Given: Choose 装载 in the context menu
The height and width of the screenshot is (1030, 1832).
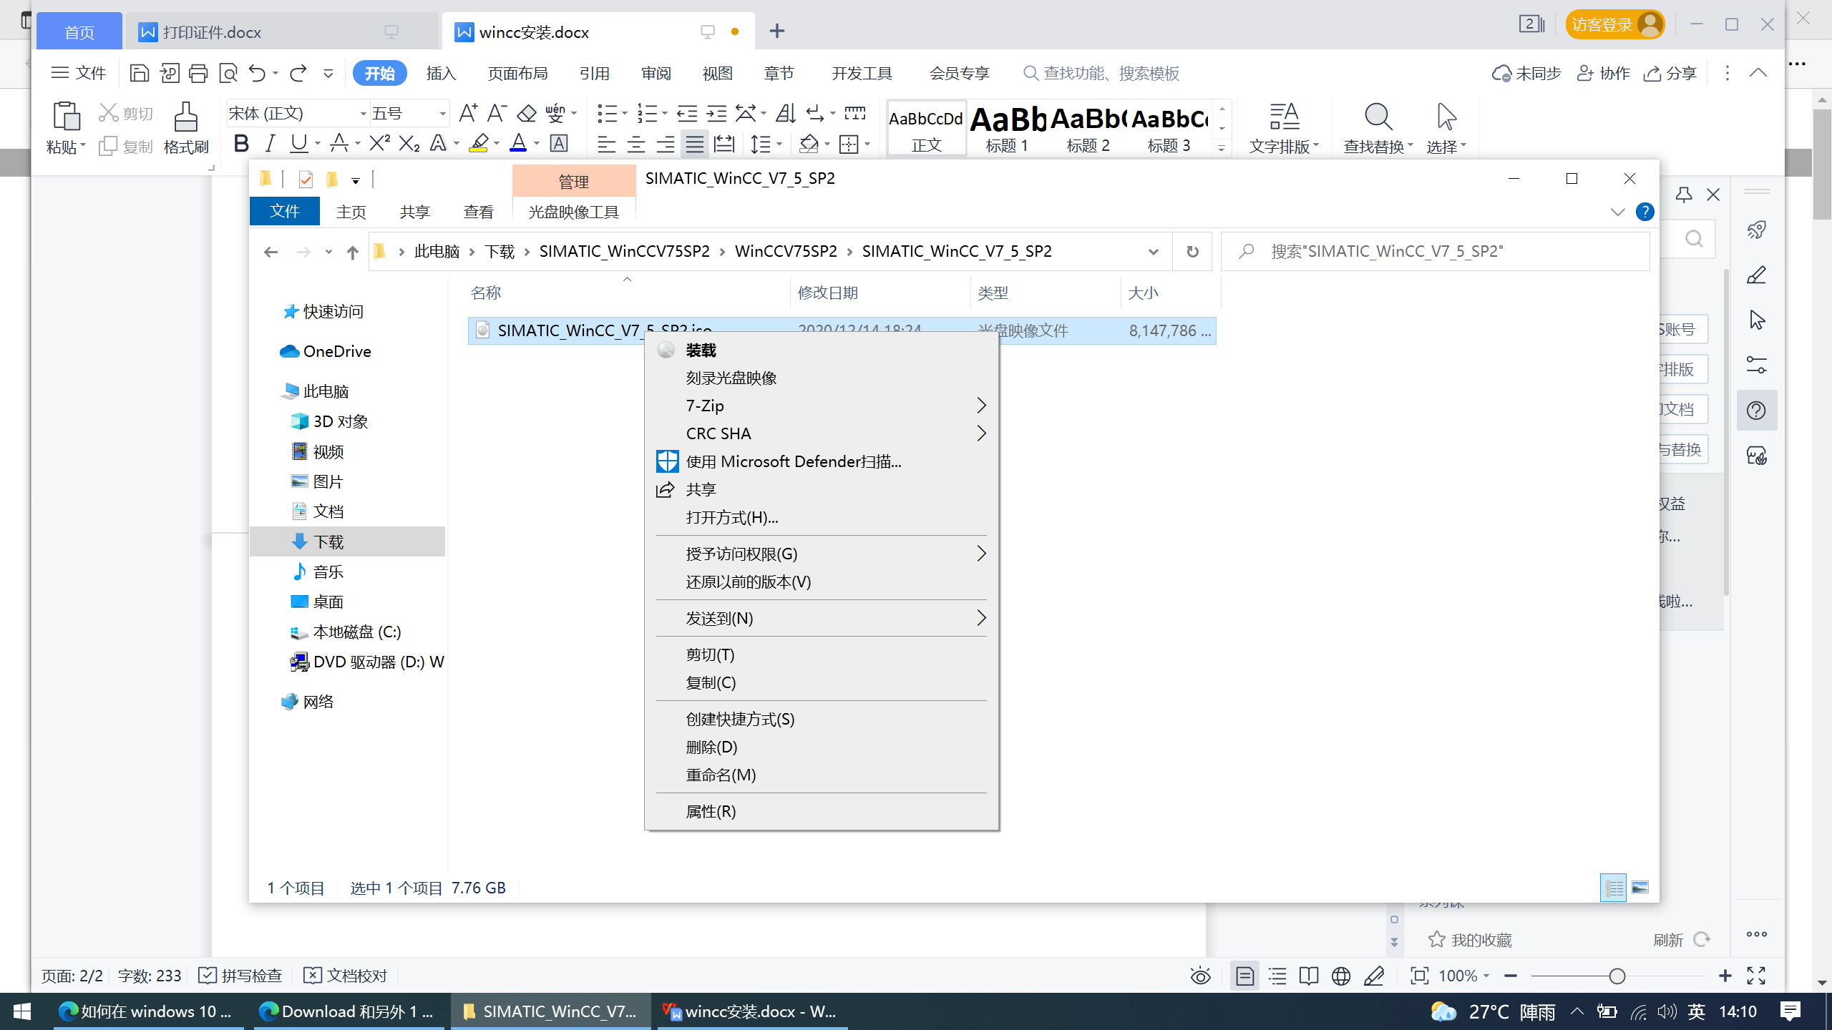Looking at the screenshot, I should [x=701, y=350].
